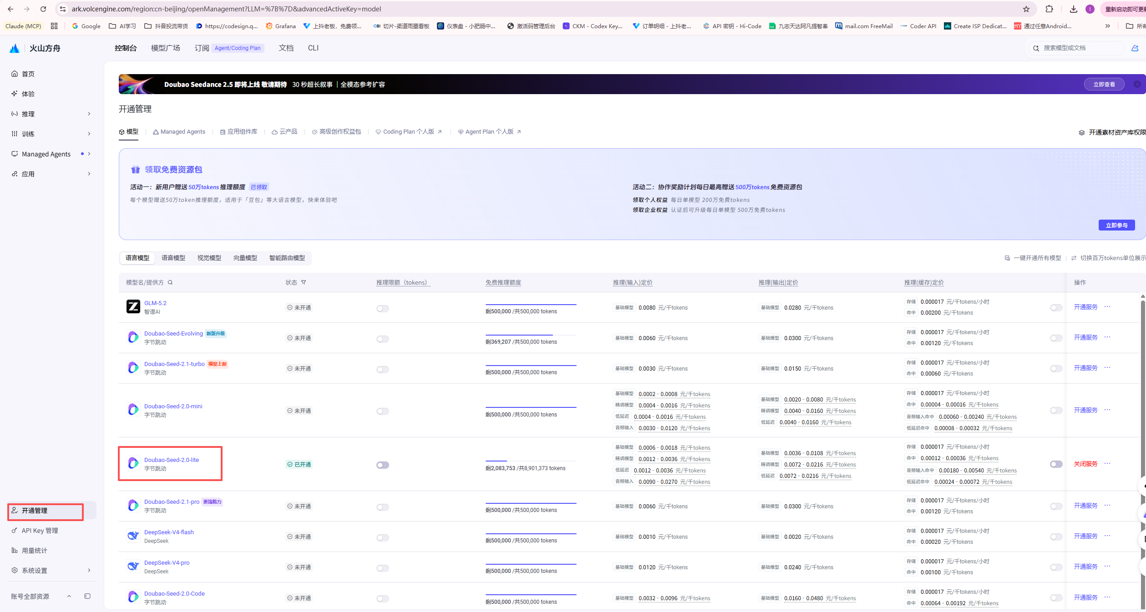Toggle Doubao-Seed-2.1-pro cache pricing switch
Viewport: 1146px width, 612px height.
coord(1056,507)
